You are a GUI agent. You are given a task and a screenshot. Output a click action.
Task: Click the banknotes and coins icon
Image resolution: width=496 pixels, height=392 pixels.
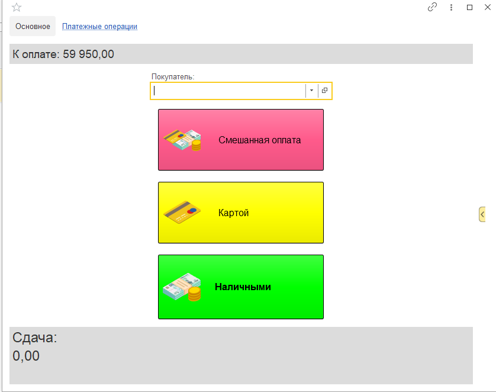[x=182, y=287]
